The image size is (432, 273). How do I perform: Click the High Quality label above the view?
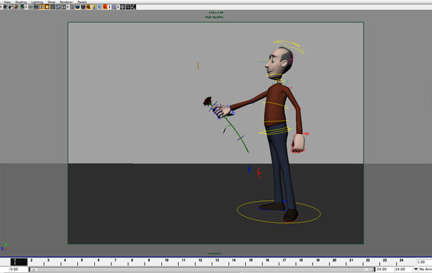click(214, 17)
